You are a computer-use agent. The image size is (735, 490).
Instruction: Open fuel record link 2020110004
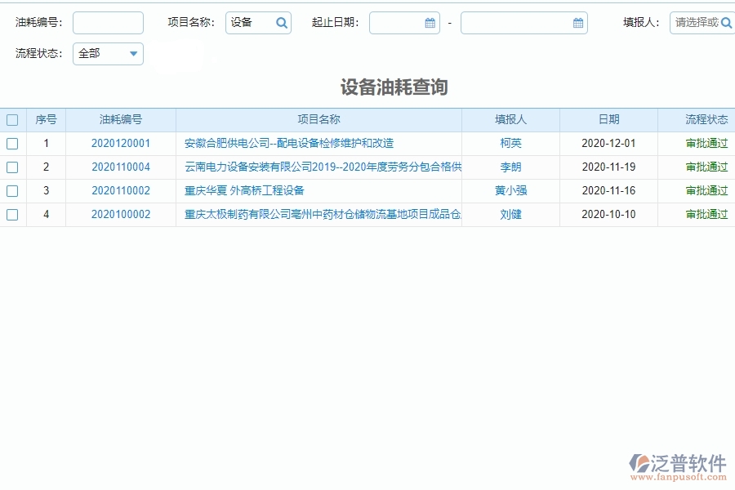click(119, 167)
